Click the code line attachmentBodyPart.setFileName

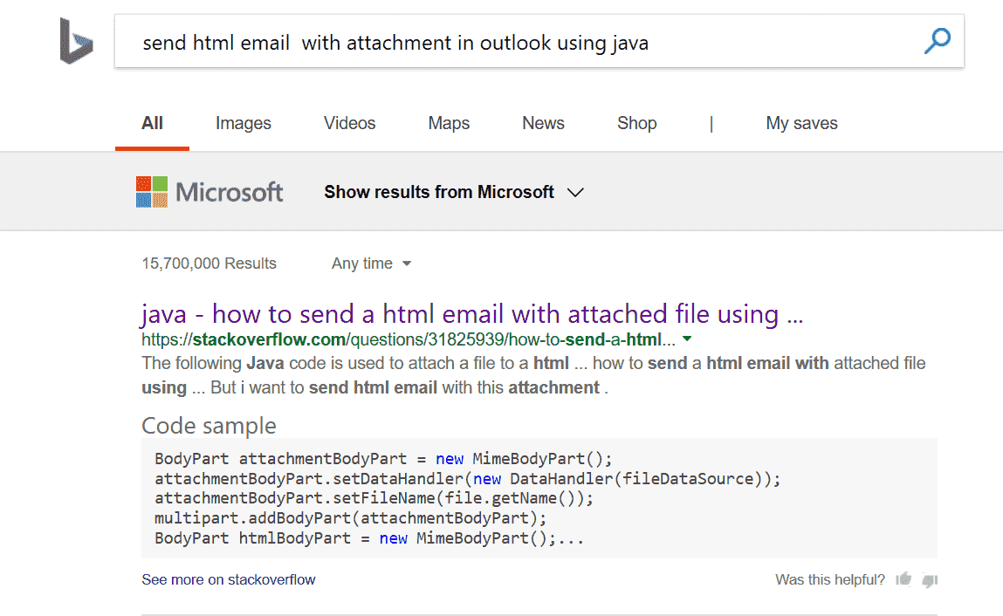pyautogui.click(x=374, y=498)
